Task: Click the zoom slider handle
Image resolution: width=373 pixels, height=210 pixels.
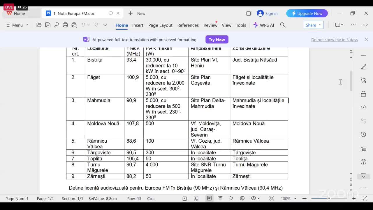Action: tap(329, 198)
